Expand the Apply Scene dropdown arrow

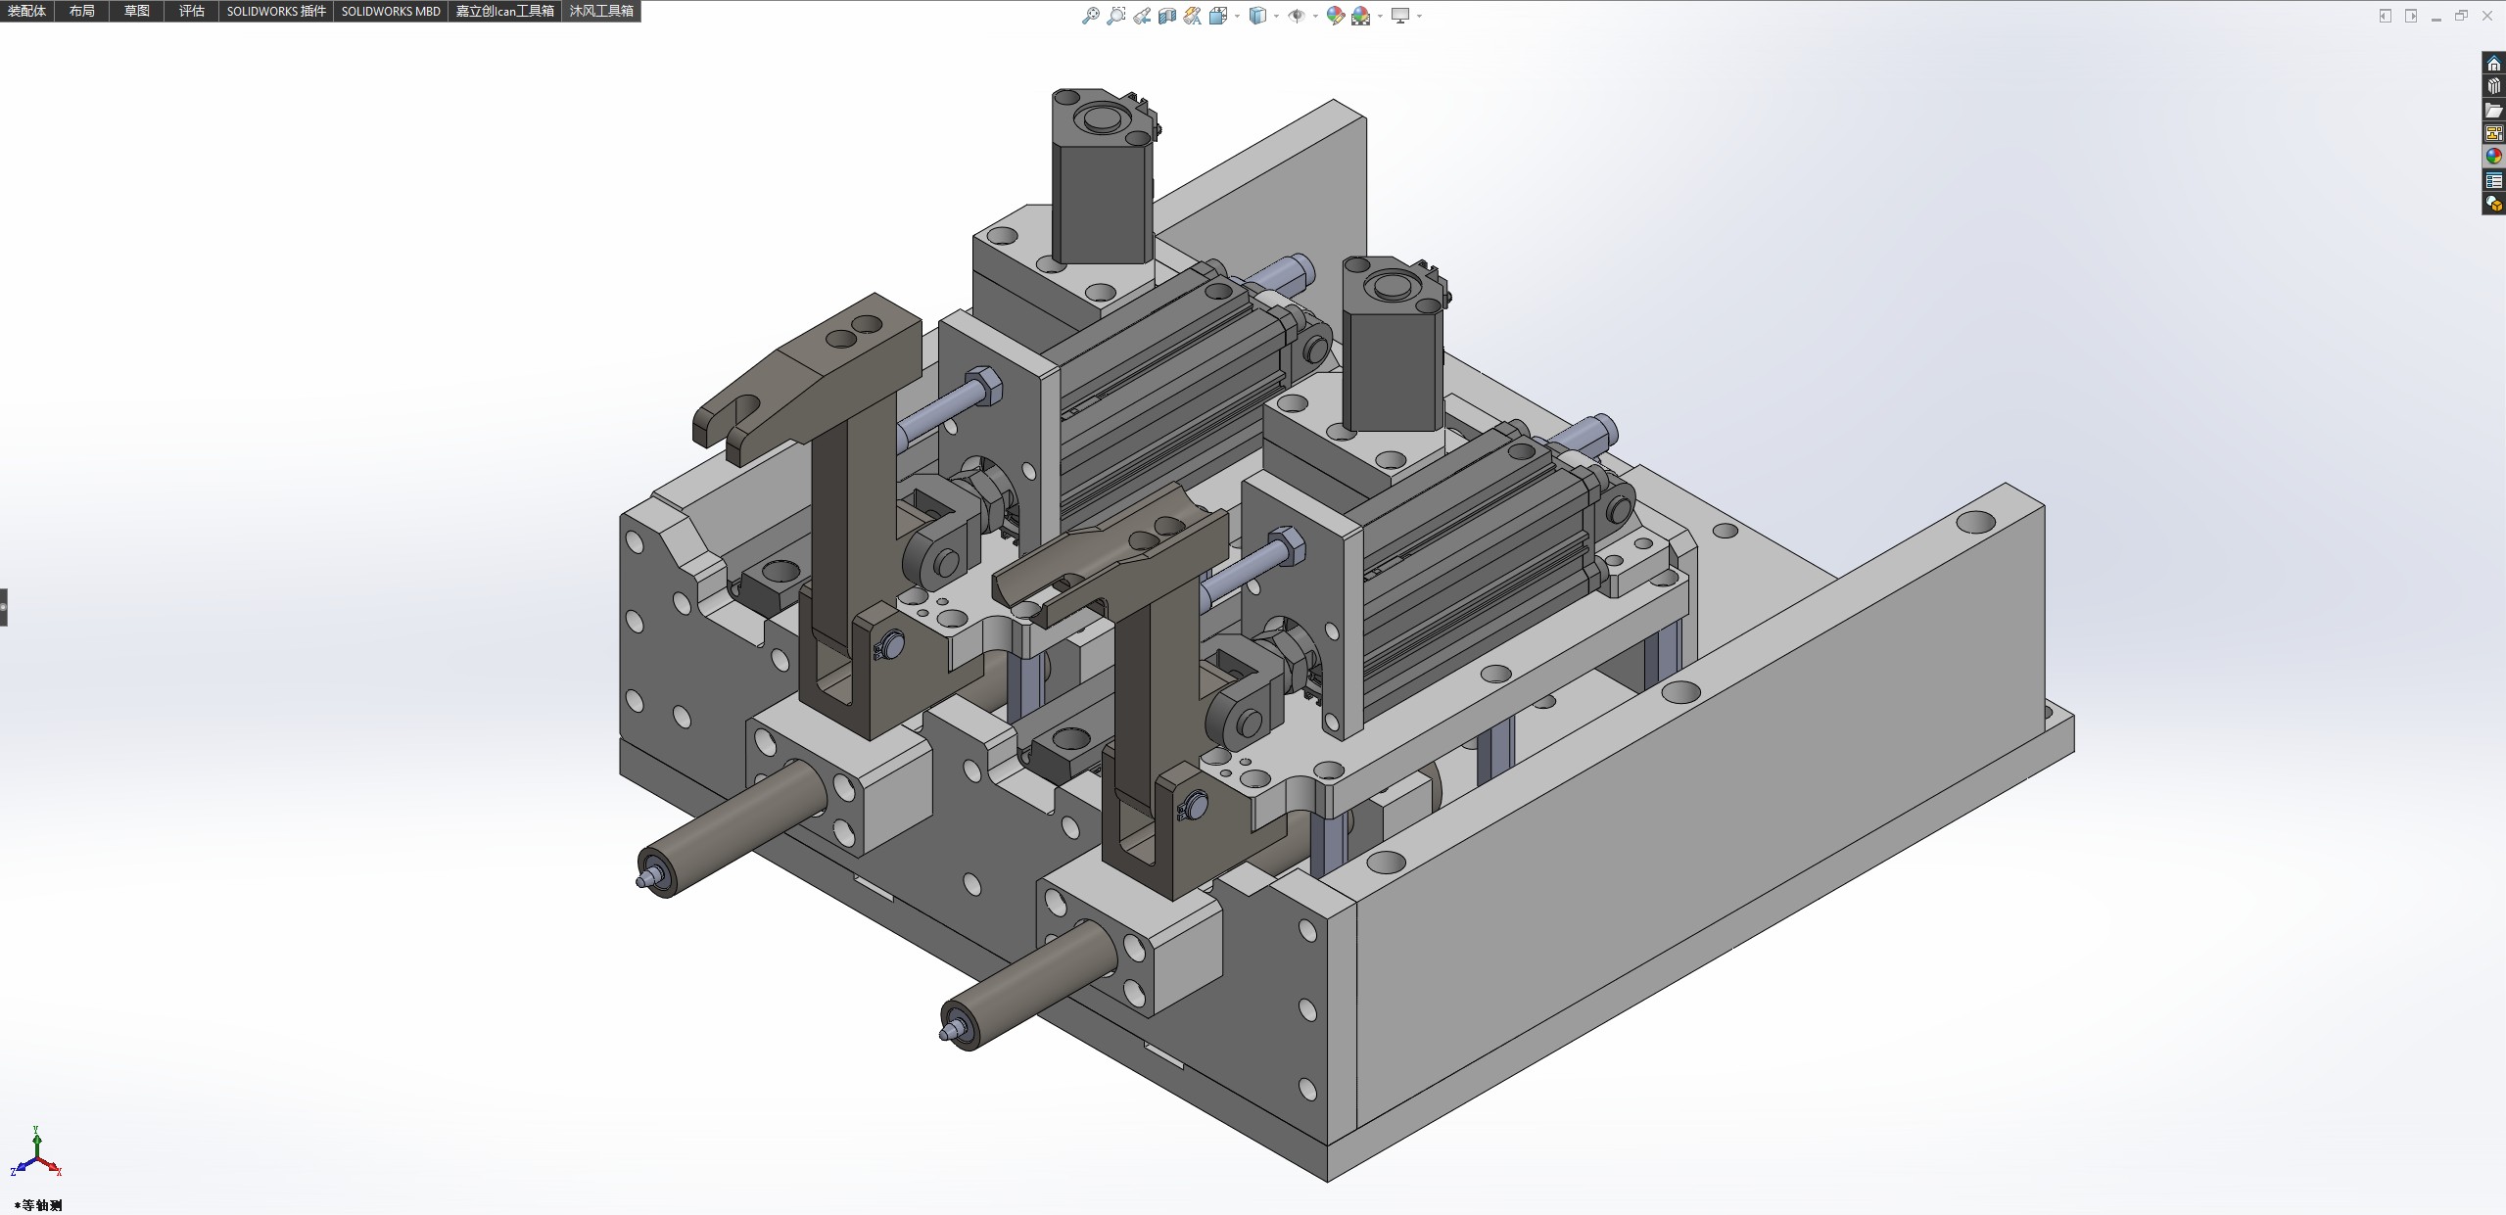1380,16
